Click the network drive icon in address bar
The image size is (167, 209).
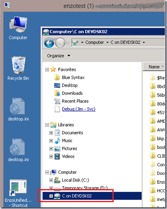[75, 42]
